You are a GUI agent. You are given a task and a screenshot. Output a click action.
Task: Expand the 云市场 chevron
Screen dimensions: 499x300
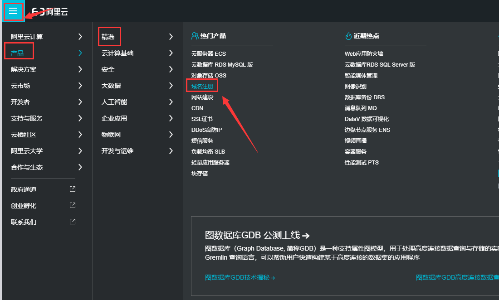[80, 86]
